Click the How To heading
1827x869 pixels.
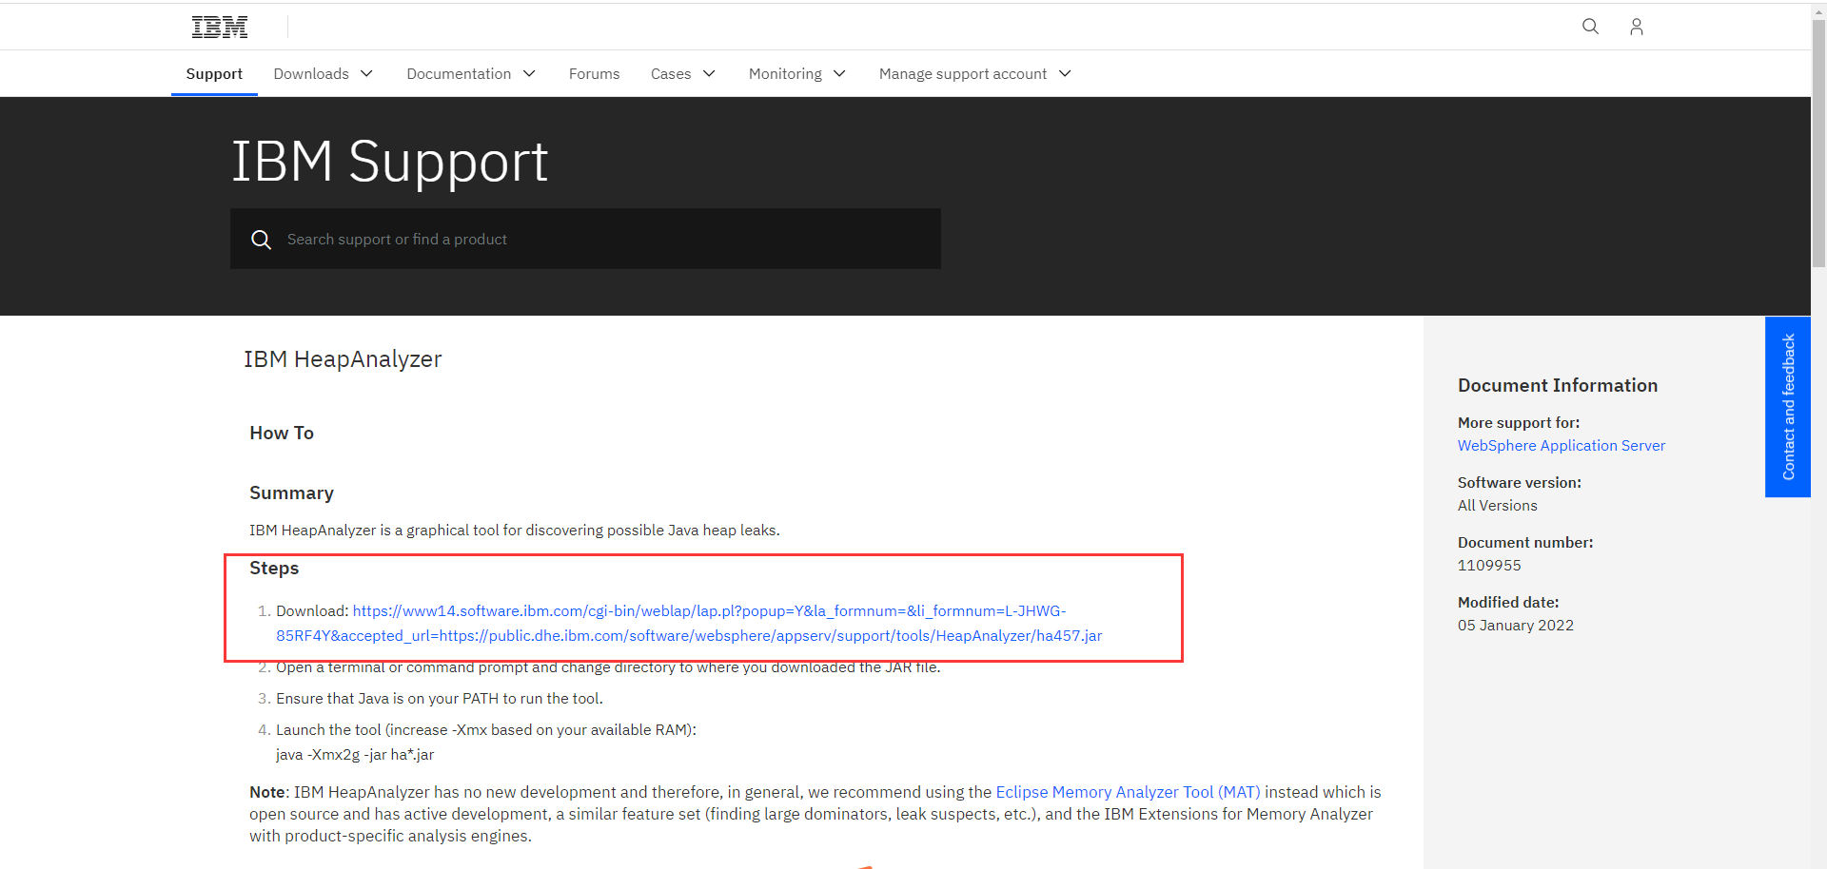[x=282, y=434]
